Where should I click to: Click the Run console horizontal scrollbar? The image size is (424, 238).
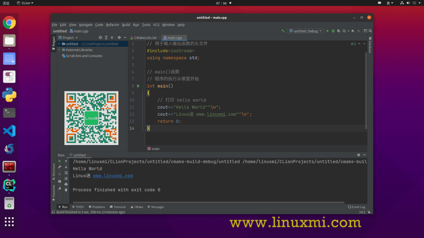pyautogui.click(x=209, y=202)
